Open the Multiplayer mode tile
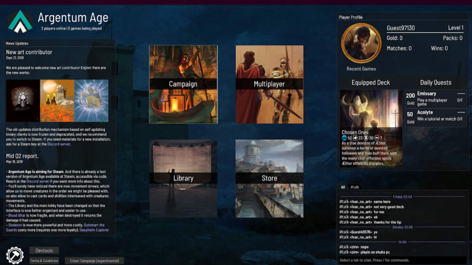Image resolution: width=472 pixels, height=265 pixels. 269,84
